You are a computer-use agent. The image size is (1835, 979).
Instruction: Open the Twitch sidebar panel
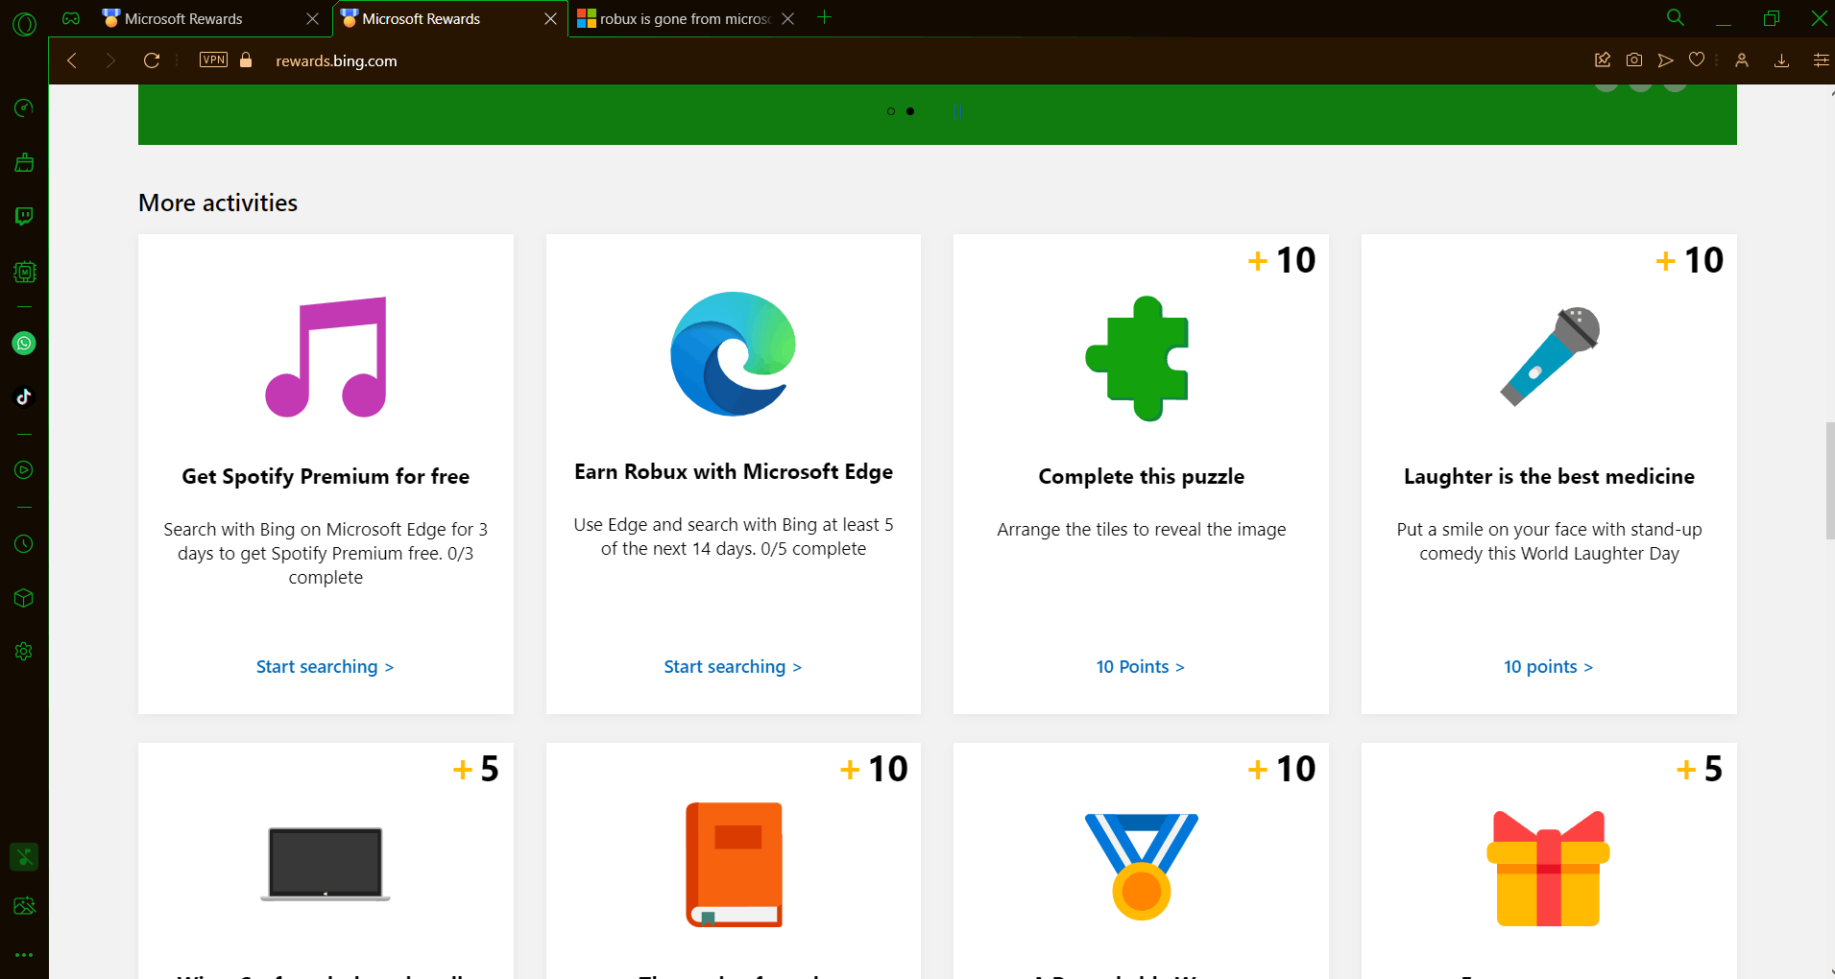pos(24,216)
